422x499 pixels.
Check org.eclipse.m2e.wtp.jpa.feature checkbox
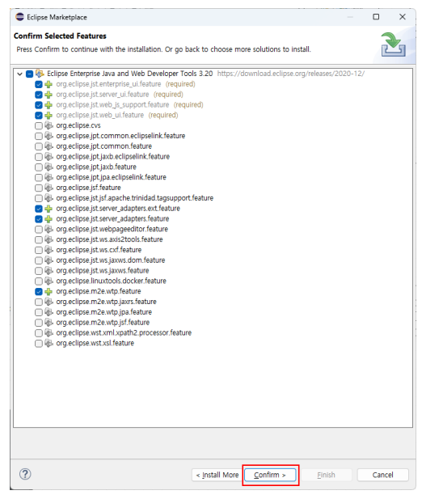(39, 312)
